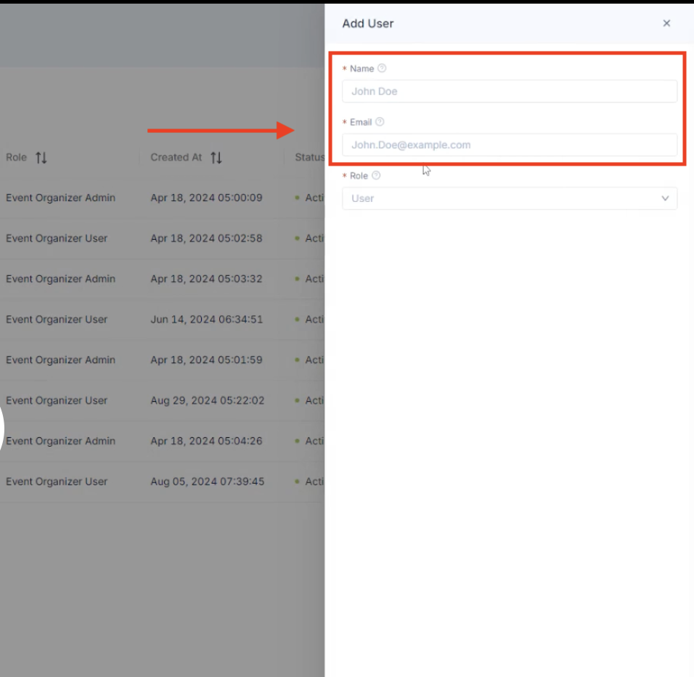This screenshot has width=694, height=677.
Task: Sort the table by Created At arrows
Action: pyautogui.click(x=216, y=158)
